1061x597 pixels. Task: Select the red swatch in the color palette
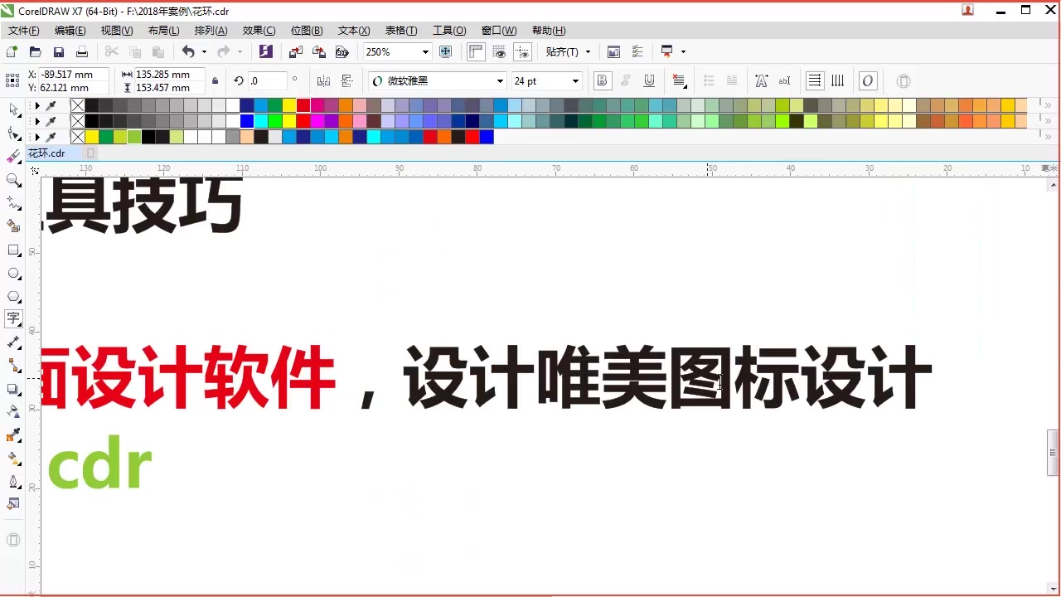303,105
